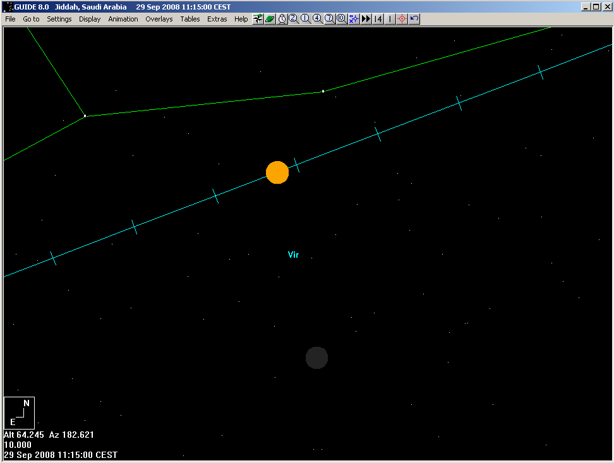614x463 pixels.
Task: Click the red crosshair target icon
Action: 402,19
